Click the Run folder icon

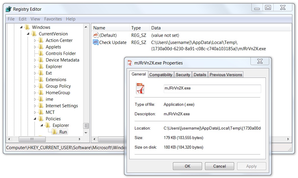tap(55, 132)
